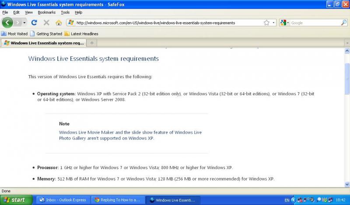Click the bold Memory label
Image resolution: width=350 pixels, height=205 pixels.
pos(46,179)
